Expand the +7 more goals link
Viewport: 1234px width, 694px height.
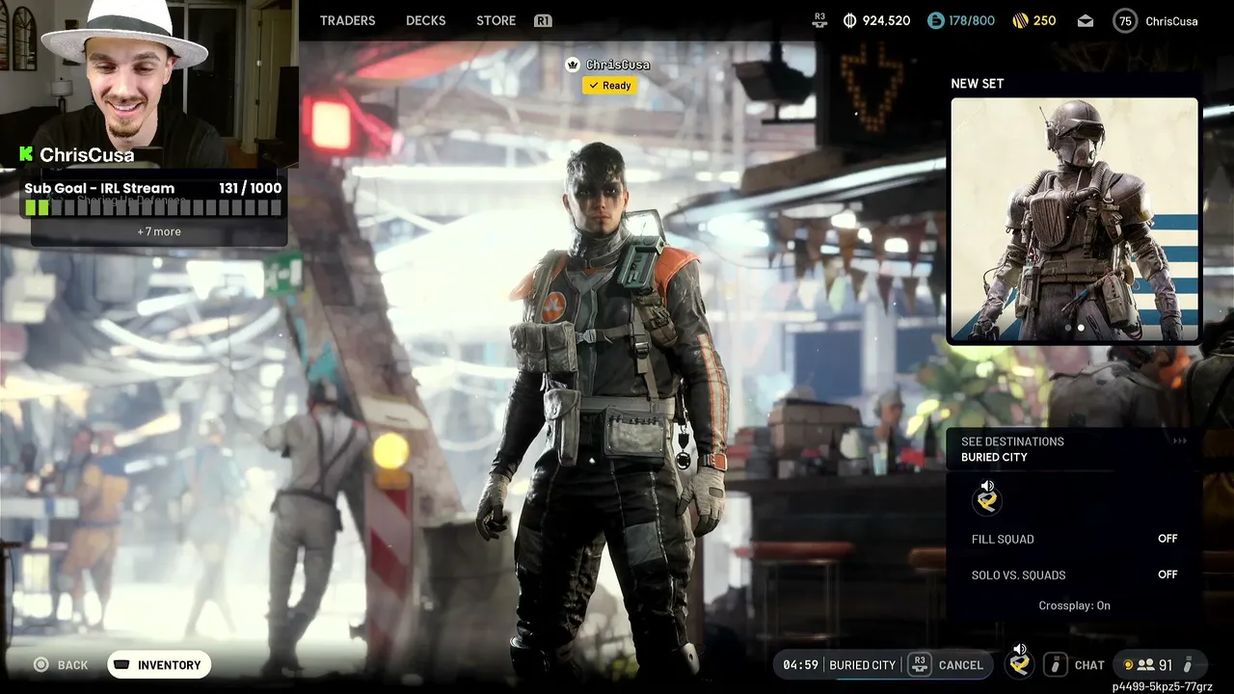click(x=159, y=231)
